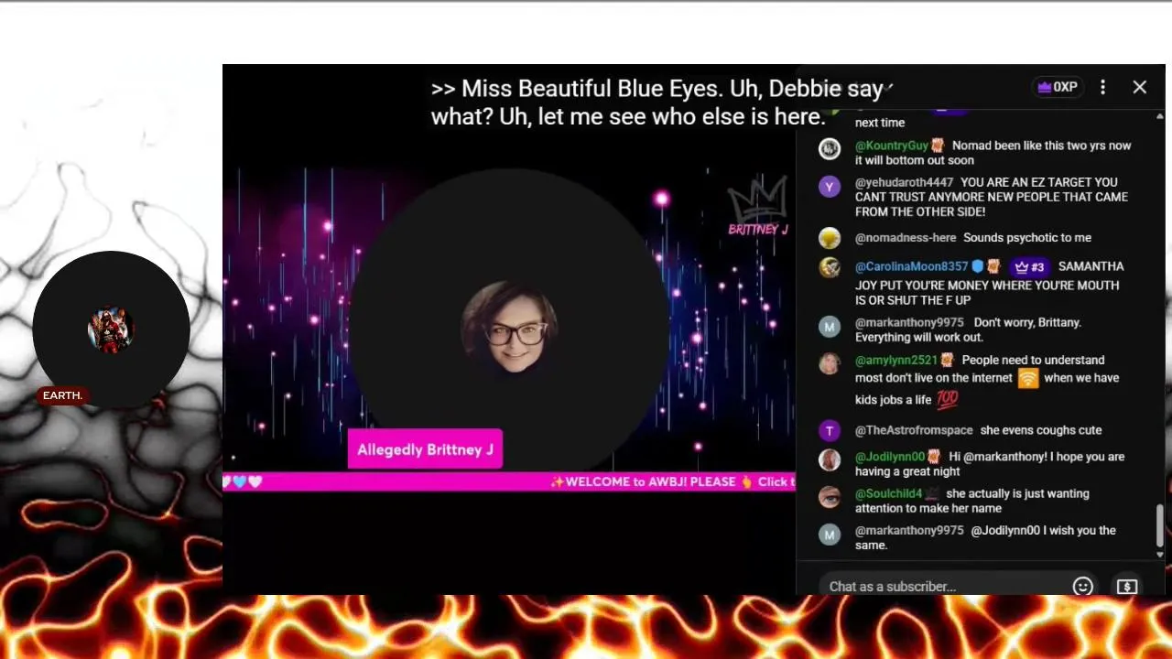Open @CarolinaMoon8357 avatar
Viewport: 1172px width, 659px height.
[x=830, y=267]
